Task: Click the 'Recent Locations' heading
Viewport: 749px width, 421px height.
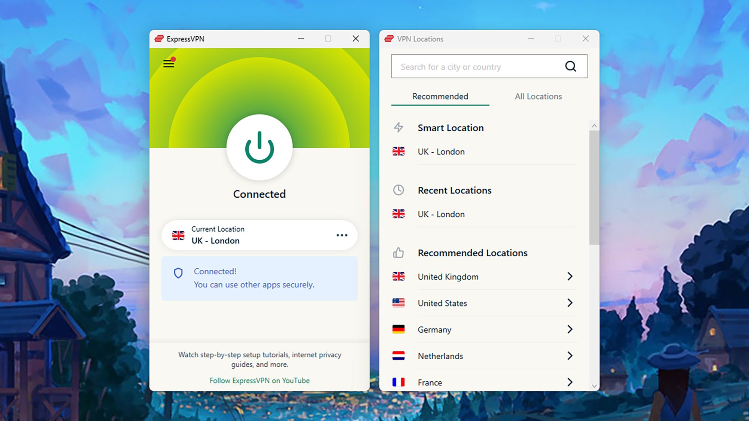Action: coord(455,190)
